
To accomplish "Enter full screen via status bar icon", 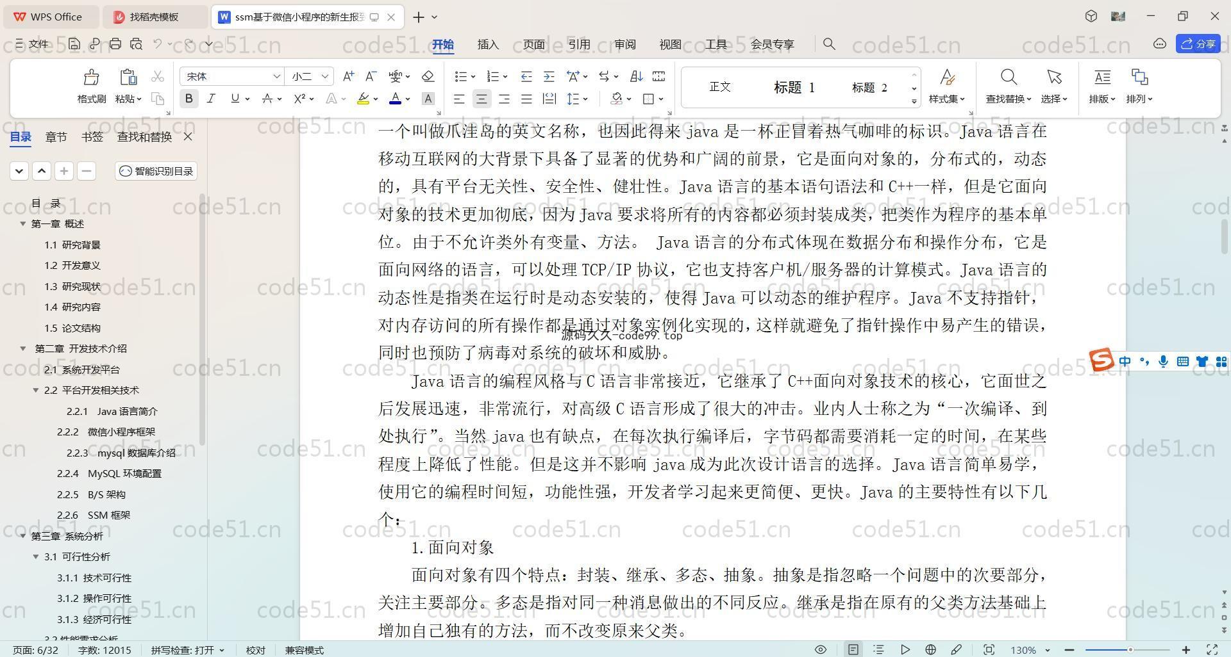I will [1212, 649].
